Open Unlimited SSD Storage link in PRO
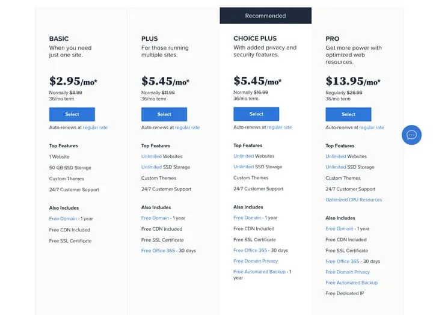This screenshot has width=439, height=315. point(336,167)
